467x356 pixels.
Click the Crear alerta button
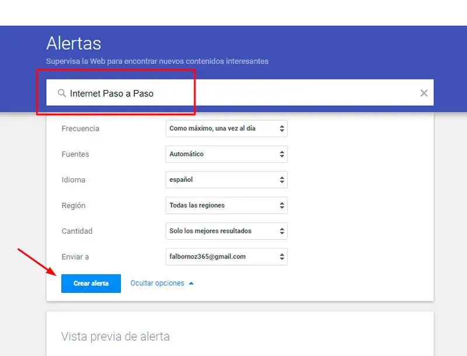click(x=91, y=284)
